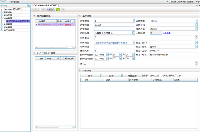Click the refresh icon beside the Save icon

pyautogui.click(x=53, y=9)
